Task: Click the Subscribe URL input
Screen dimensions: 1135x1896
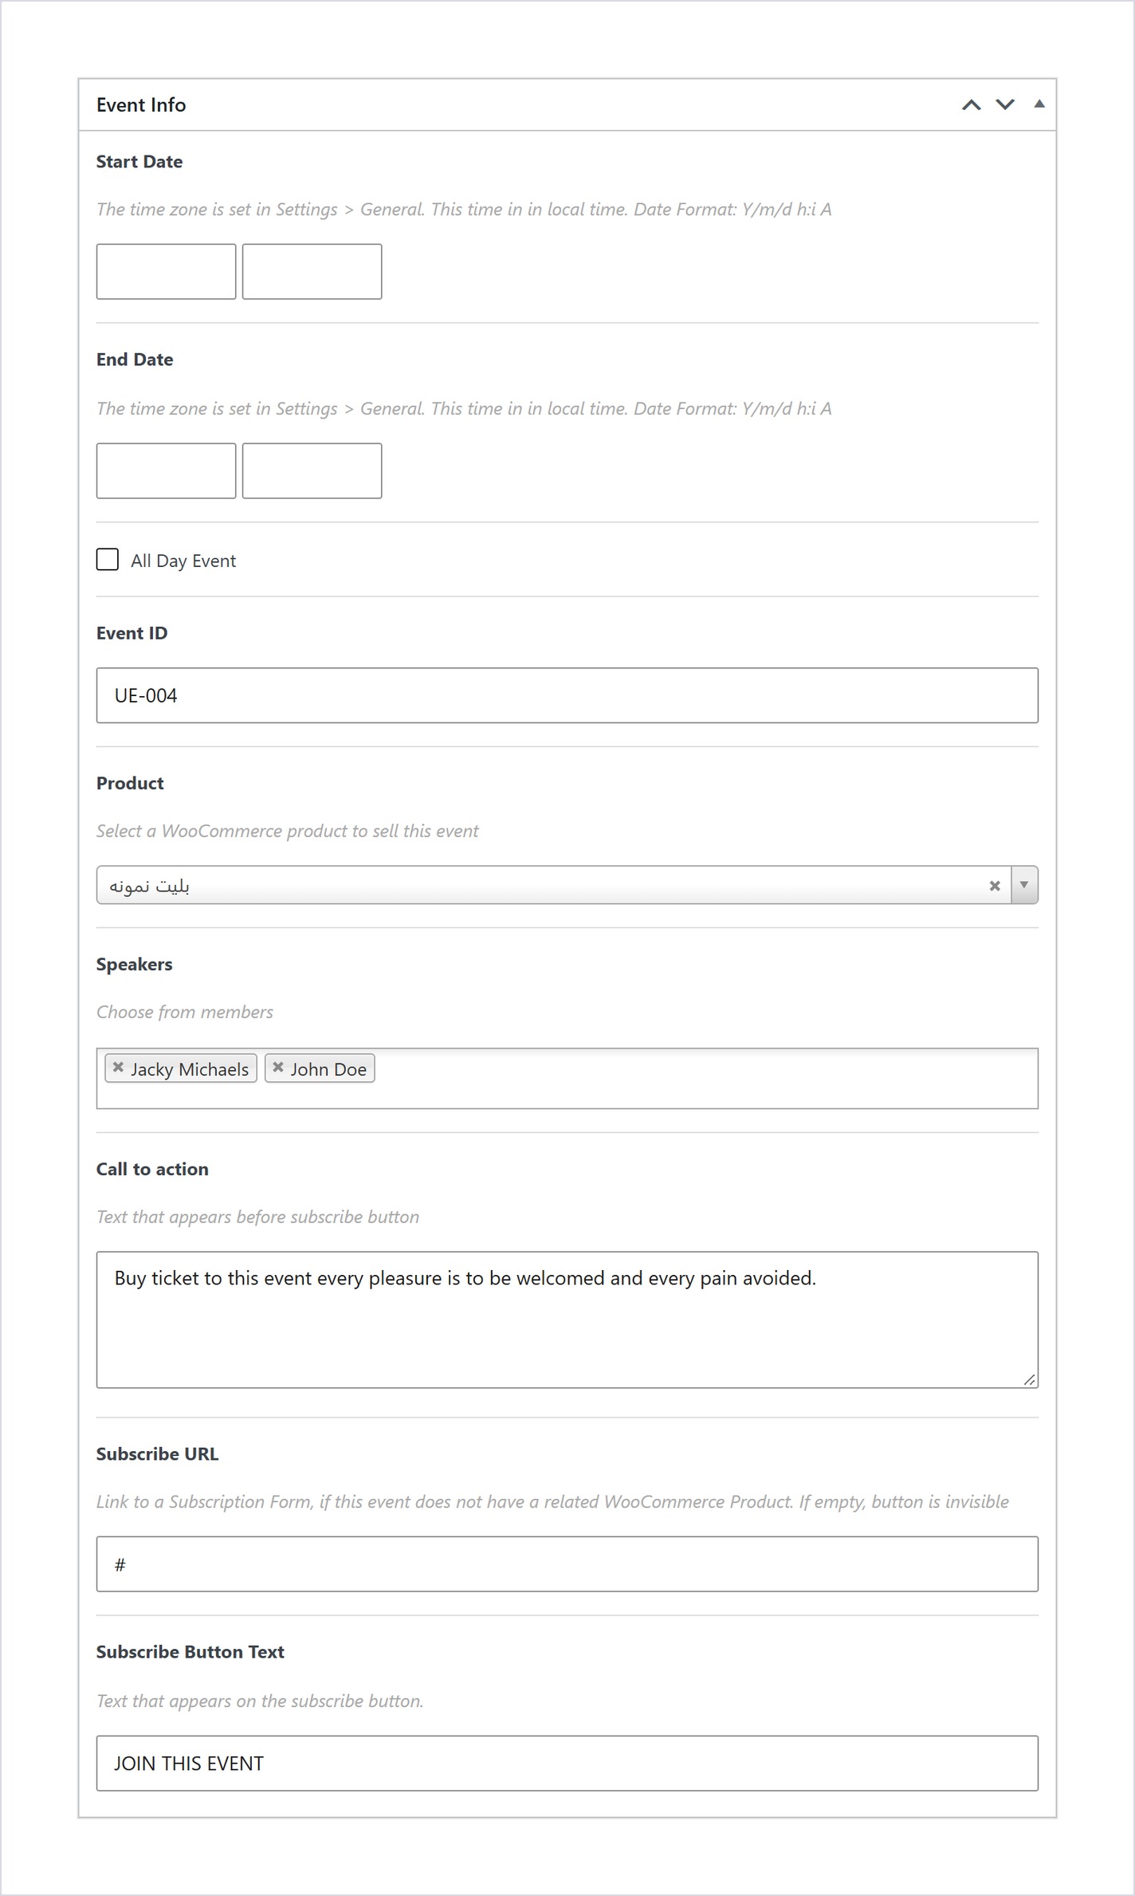Action: coord(567,1564)
